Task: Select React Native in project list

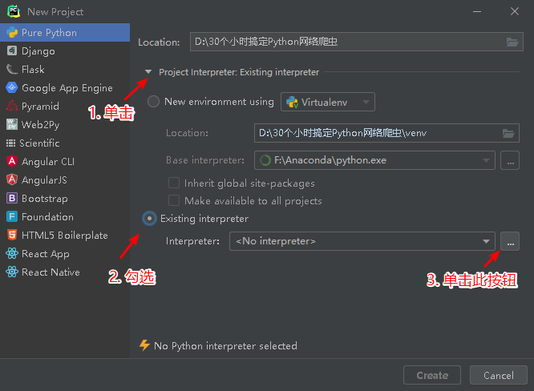Action: (x=50, y=272)
